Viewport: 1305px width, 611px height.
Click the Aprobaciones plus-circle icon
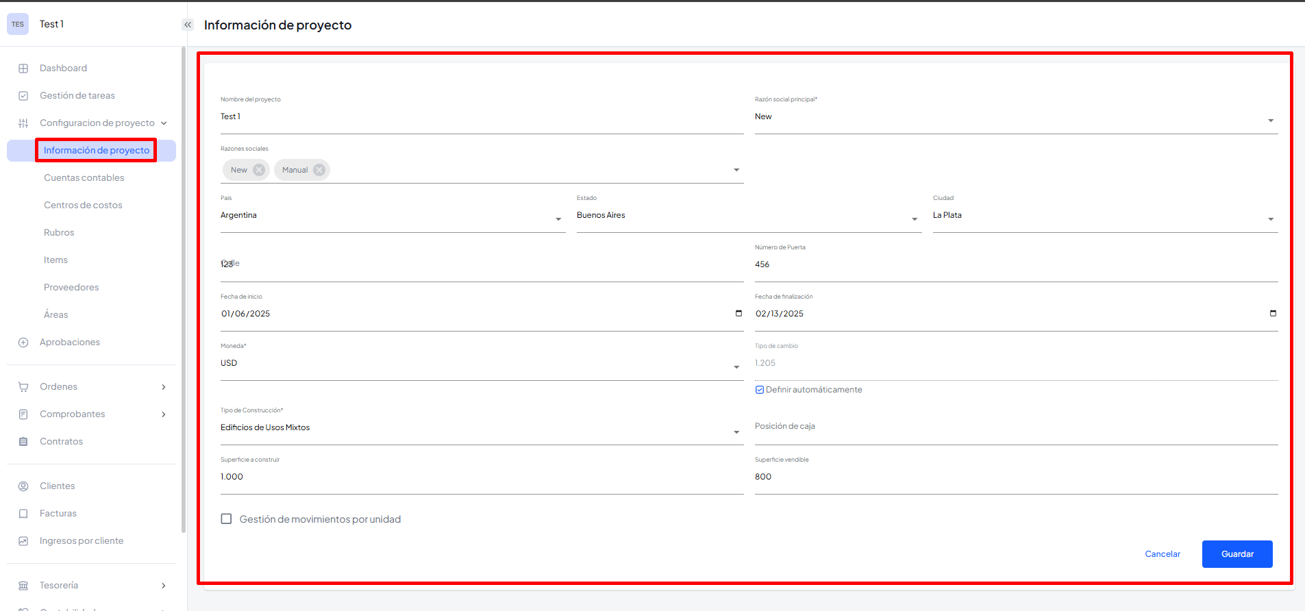click(23, 342)
